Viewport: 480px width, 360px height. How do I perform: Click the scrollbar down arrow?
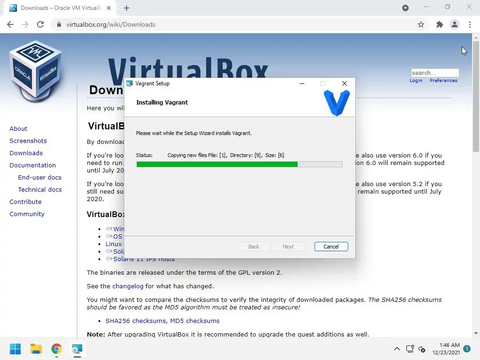tap(476, 333)
